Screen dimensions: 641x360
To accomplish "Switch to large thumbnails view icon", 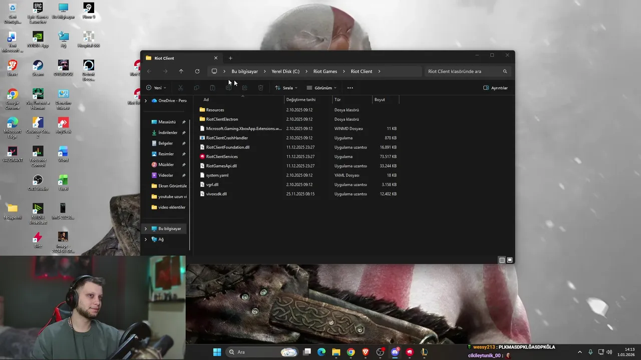I will click(x=510, y=260).
